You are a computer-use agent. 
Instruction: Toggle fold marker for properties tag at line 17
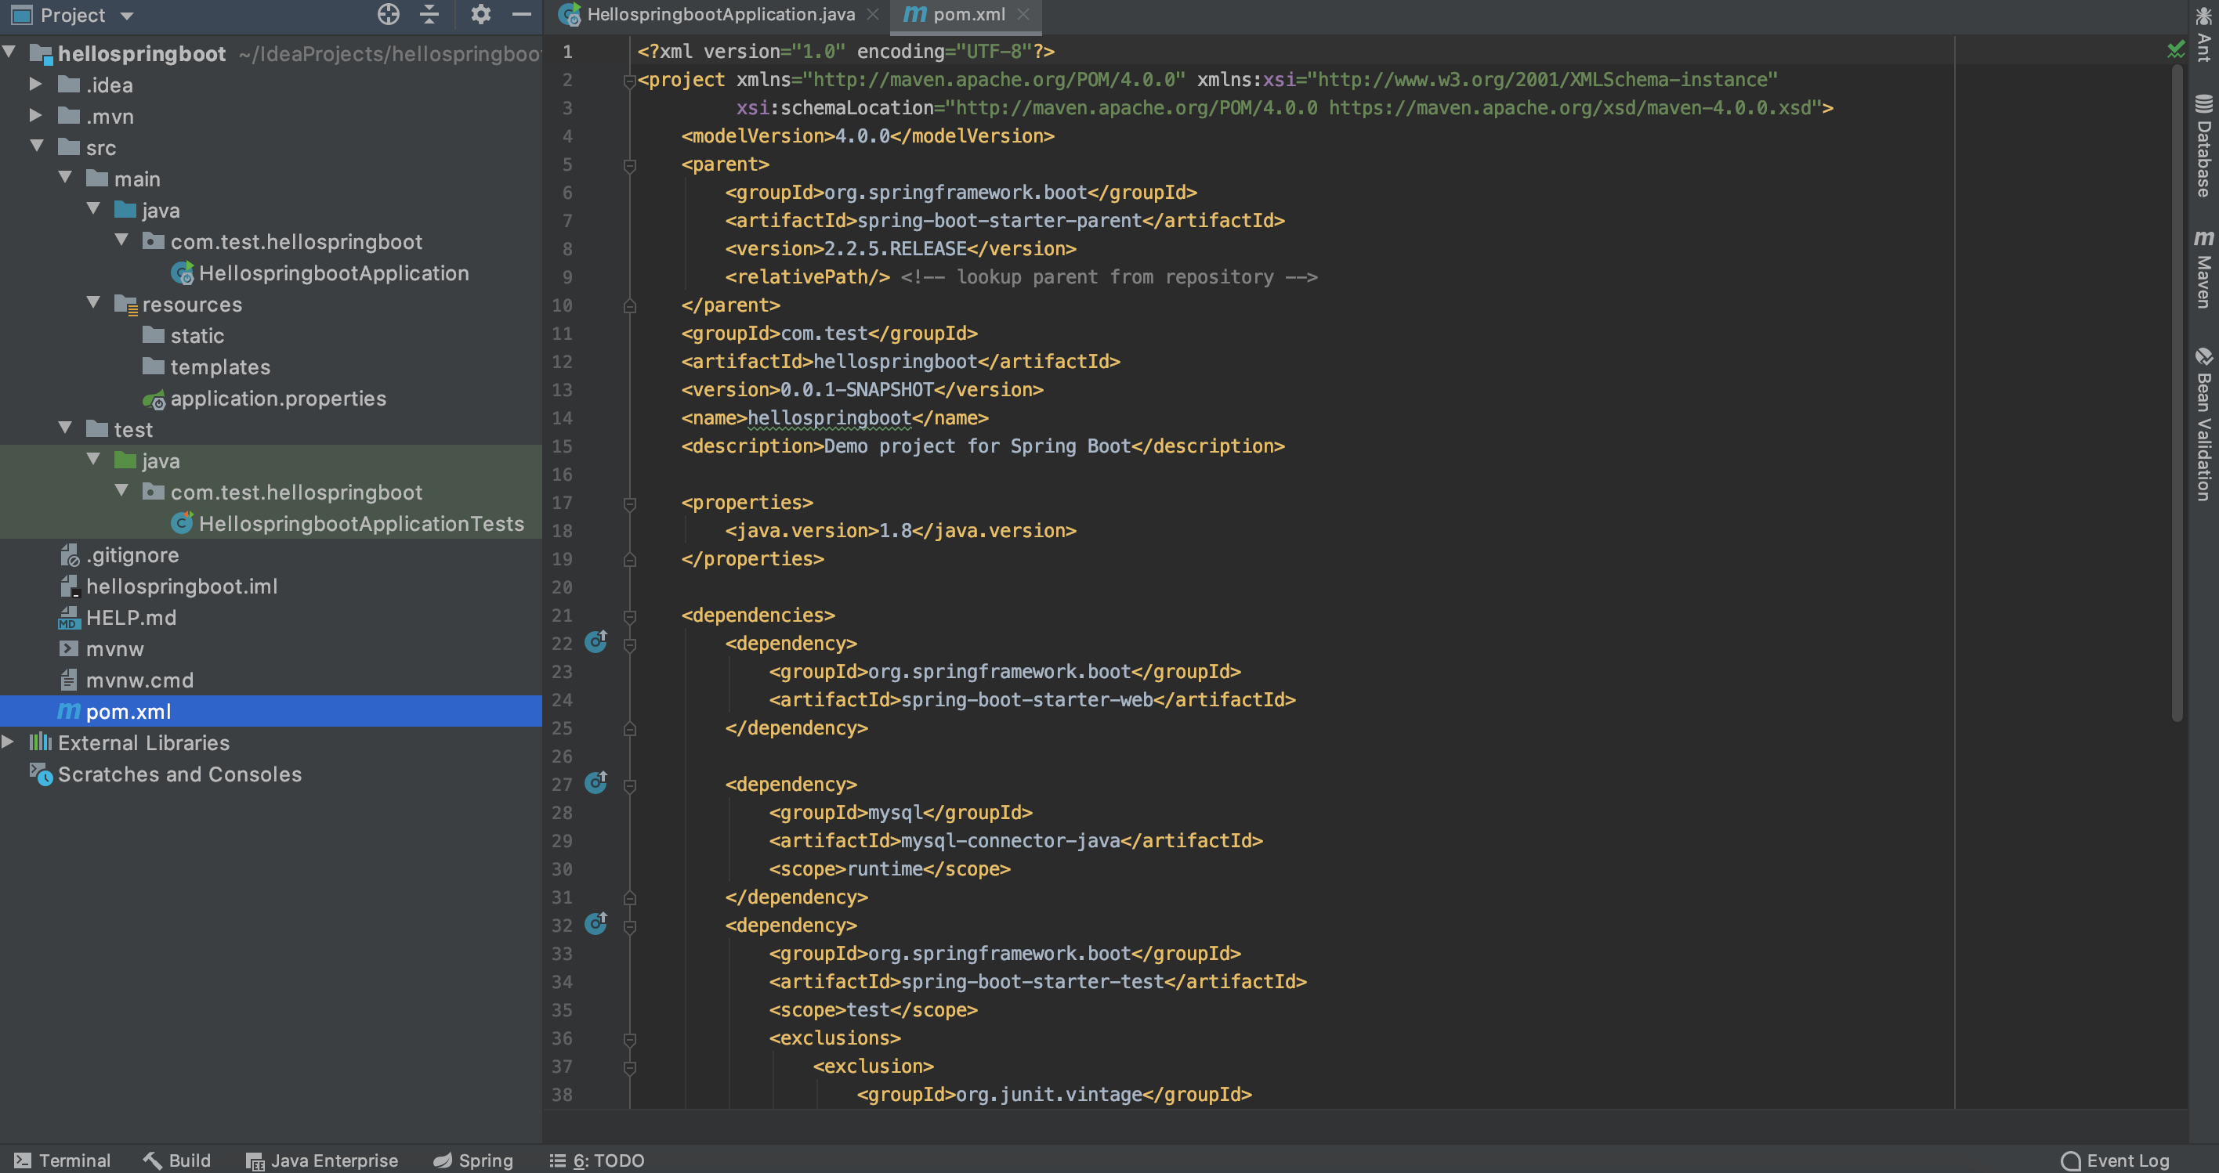630,503
